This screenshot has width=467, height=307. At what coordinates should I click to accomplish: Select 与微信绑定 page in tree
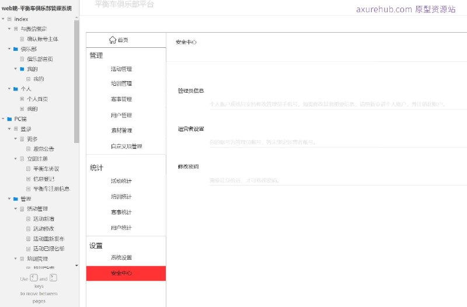34,29
